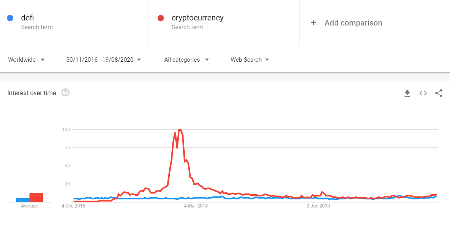Open the Web Search type dropdown
Image resolution: width=450 pixels, height=235 pixels.
pyautogui.click(x=250, y=60)
